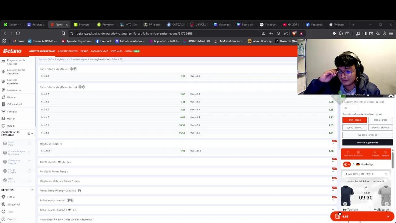This screenshot has width=396, height=223.
Task: Expand Ambos equipos anotan section
Action: pyautogui.click(x=333, y=200)
